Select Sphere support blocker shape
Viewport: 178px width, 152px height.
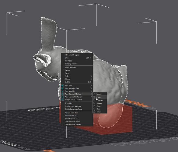point(100,103)
